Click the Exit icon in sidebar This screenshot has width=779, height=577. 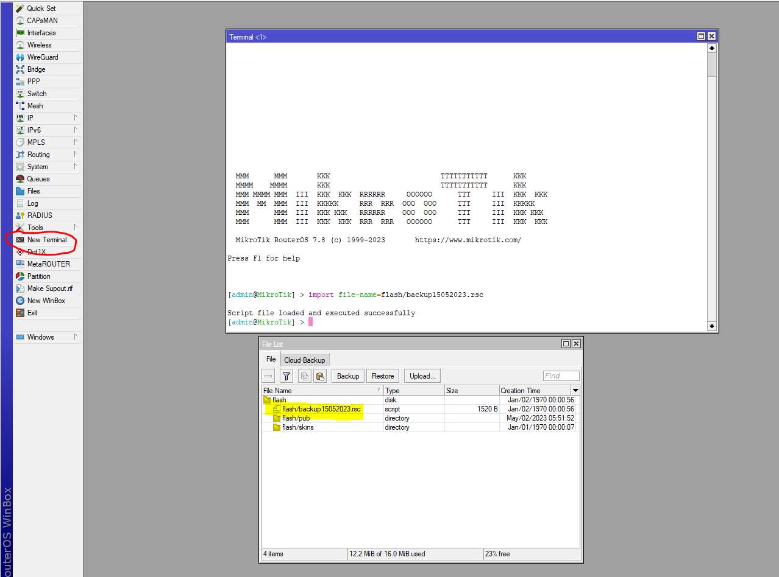(x=20, y=313)
